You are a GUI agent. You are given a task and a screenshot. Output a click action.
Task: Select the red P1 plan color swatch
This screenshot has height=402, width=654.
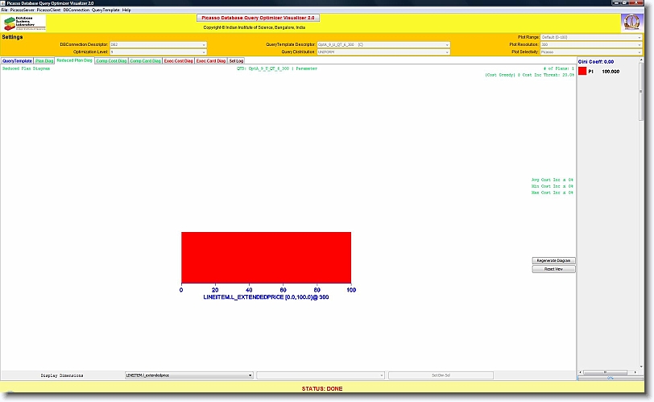[x=583, y=72]
